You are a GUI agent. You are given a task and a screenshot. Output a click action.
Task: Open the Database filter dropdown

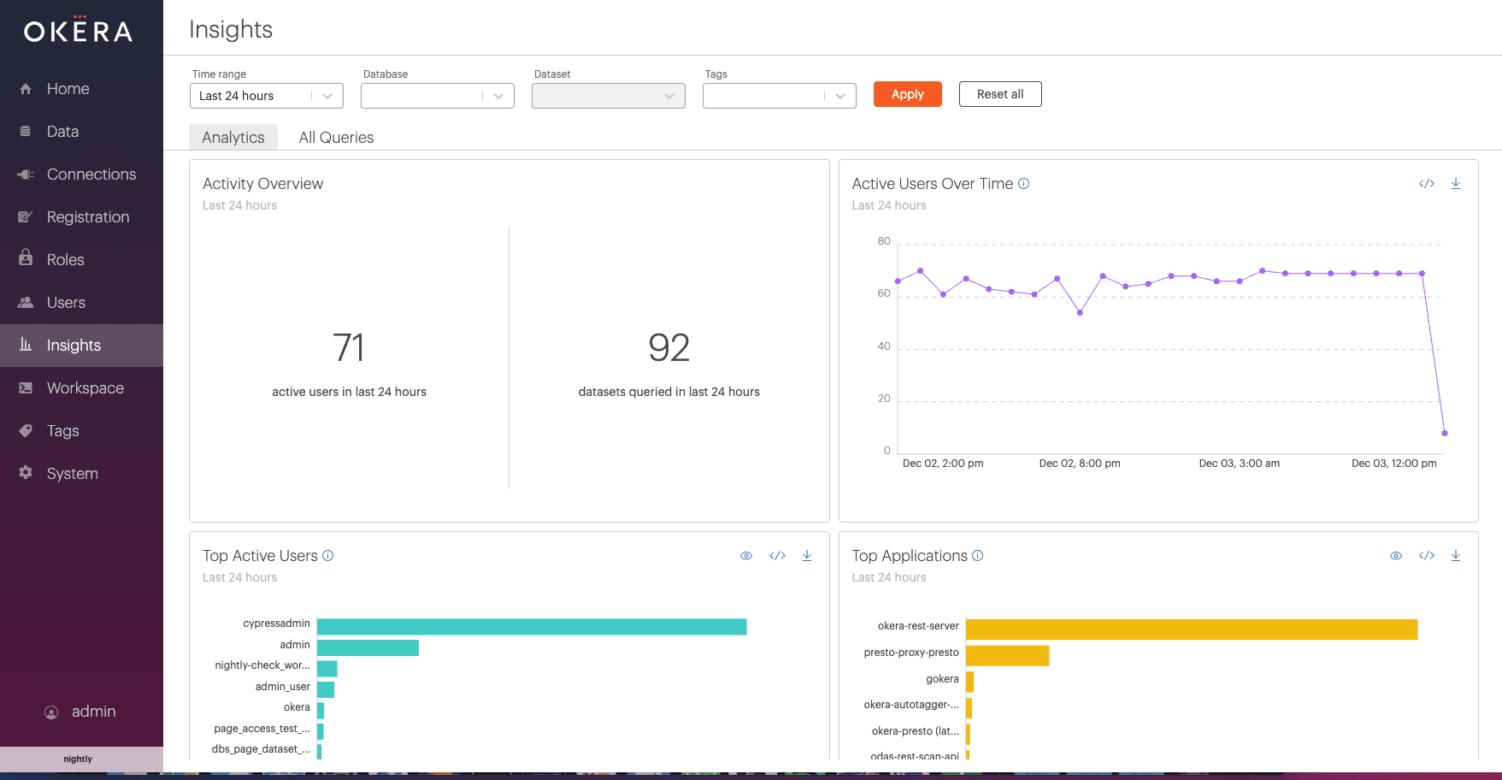[x=437, y=96]
